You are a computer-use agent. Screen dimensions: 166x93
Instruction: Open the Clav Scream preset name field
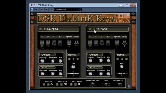tap(65, 10)
